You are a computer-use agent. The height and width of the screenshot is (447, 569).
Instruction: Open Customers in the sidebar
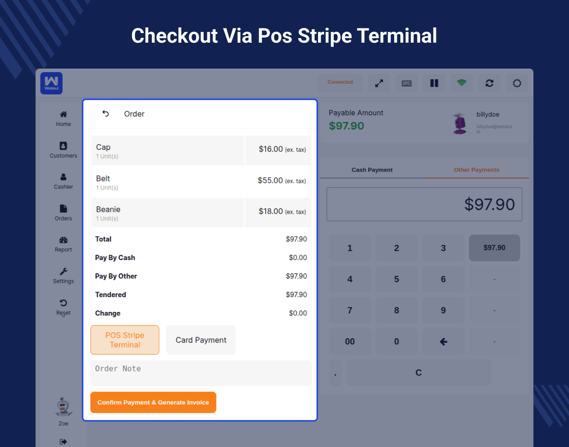[64, 150]
